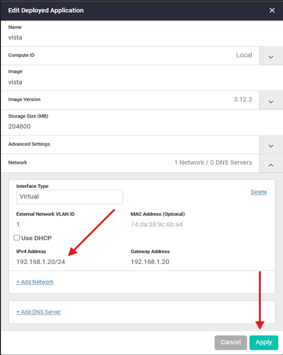Click the Add Network link
Screen dimensions: 283x355
pyautogui.click(x=35, y=282)
